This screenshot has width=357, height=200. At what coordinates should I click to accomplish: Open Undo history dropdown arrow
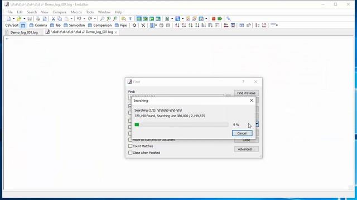point(84,18)
